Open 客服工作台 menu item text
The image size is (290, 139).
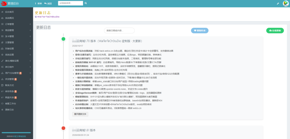click(10, 104)
